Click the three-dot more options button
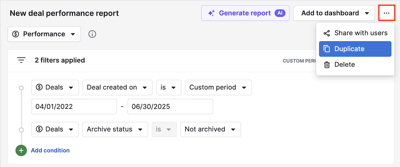400x167 pixels. tap(386, 13)
